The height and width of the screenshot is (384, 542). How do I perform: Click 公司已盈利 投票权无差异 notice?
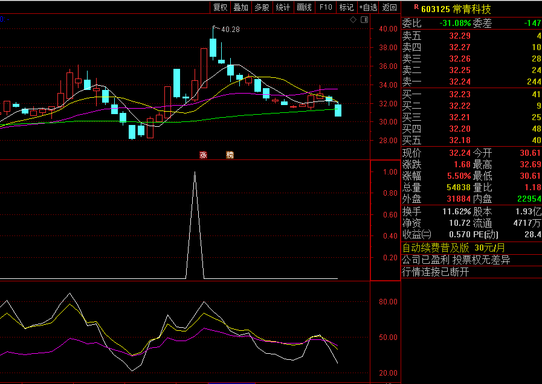tap(456, 260)
